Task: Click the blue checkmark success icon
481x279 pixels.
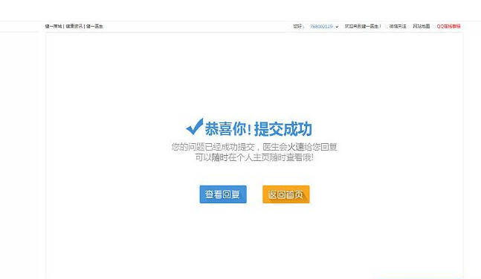Action: point(195,126)
